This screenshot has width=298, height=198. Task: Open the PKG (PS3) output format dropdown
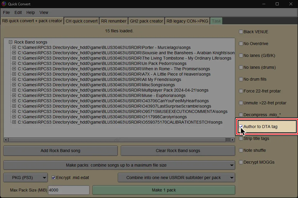pos(26,178)
